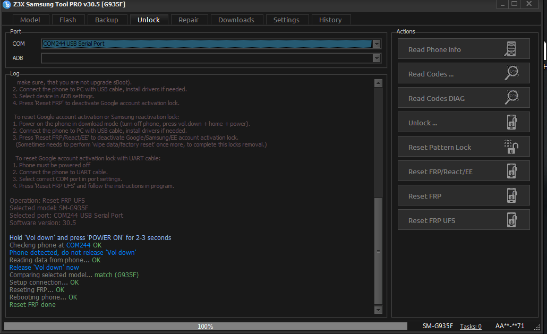Click the phone lock icon on Reset FRP

tap(512, 195)
